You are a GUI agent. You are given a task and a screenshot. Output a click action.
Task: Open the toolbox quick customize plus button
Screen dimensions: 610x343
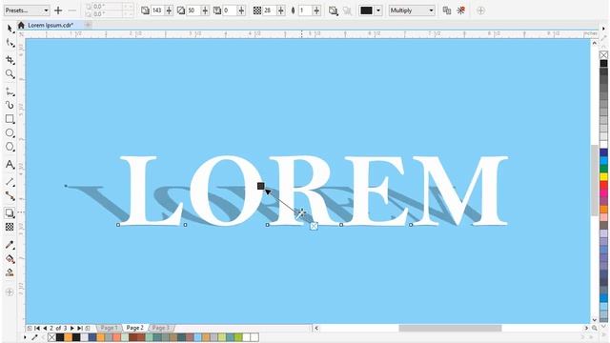pyautogui.click(x=10, y=293)
